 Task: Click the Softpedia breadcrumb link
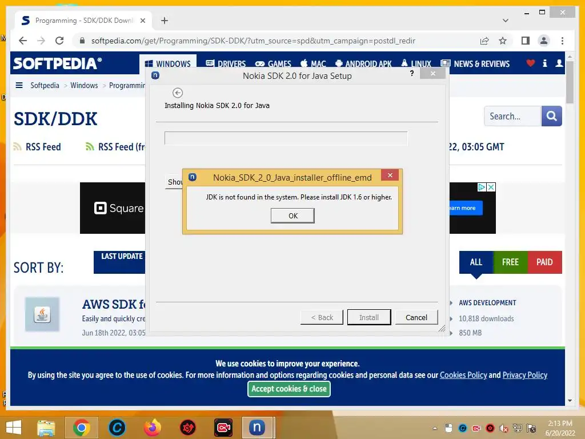[x=45, y=85]
